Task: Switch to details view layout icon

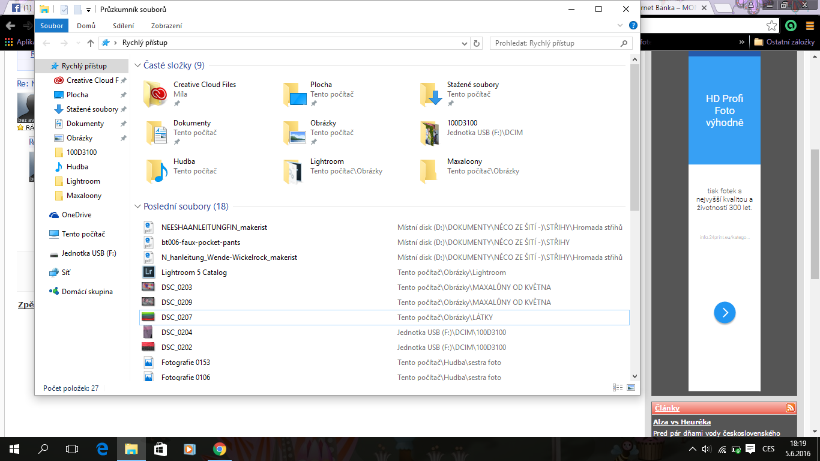Action: click(x=617, y=388)
